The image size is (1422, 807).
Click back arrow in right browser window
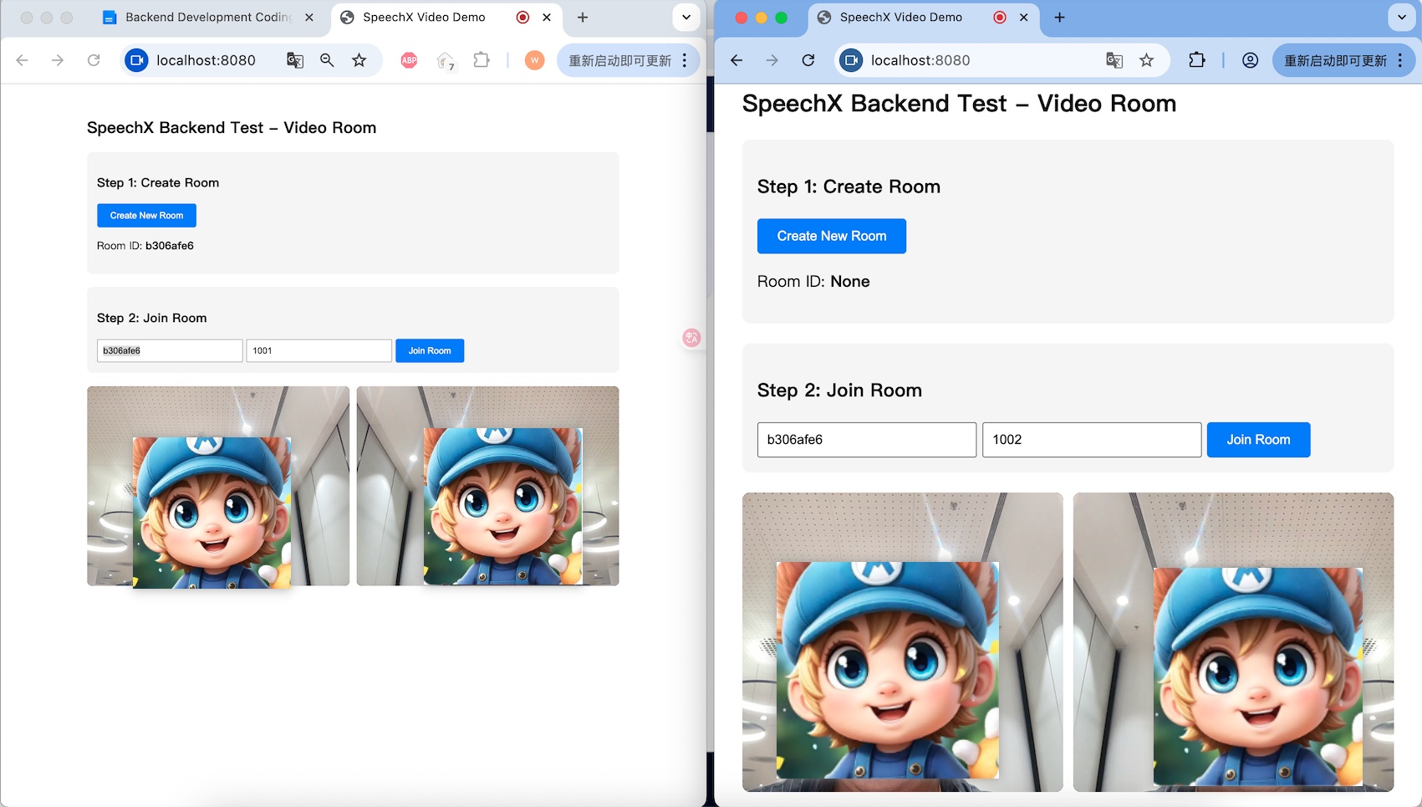[x=736, y=60]
